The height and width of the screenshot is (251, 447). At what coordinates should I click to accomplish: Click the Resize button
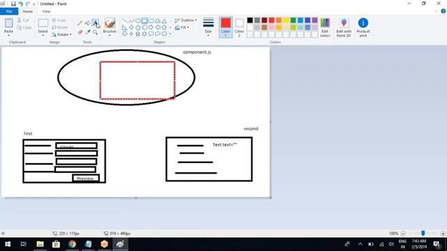pos(59,27)
